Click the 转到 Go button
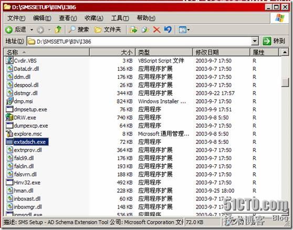 274,41
